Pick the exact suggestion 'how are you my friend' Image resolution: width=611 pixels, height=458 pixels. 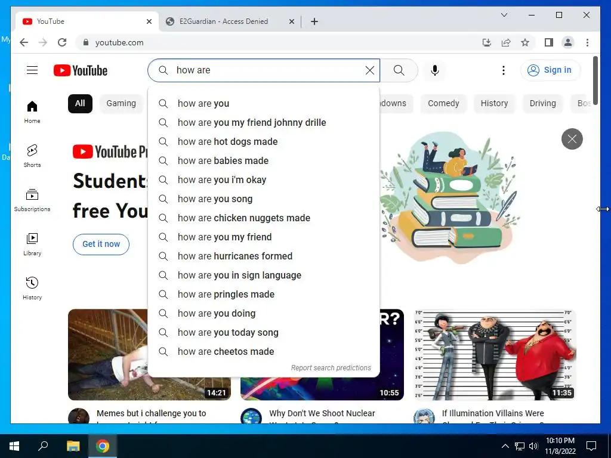264,237
